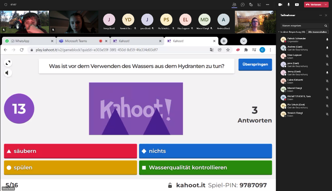The image size is (332, 191).
Task: Collapse the 'In dieser Besprechung' participant list
Action: pyautogui.click(x=279, y=31)
